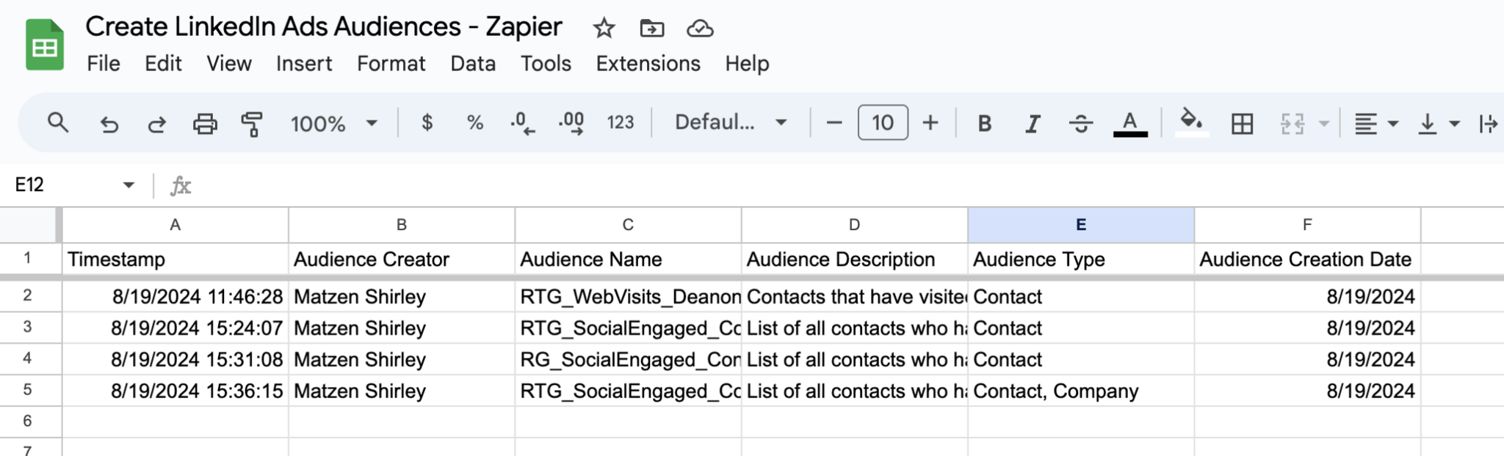The height and width of the screenshot is (456, 1504).
Task: Open the View menu
Action: [x=228, y=64]
